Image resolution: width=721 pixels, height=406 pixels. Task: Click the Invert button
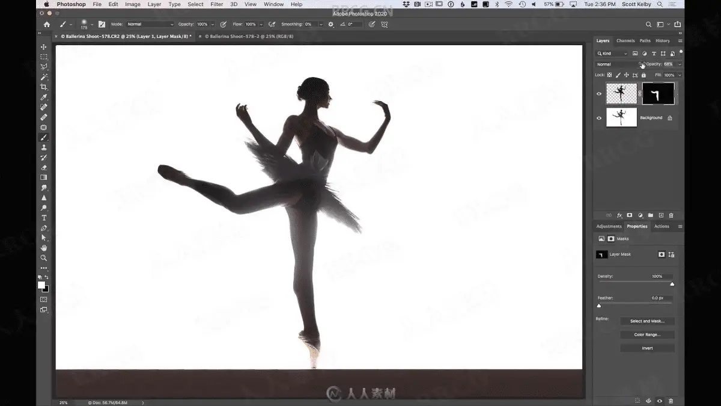click(647, 348)
